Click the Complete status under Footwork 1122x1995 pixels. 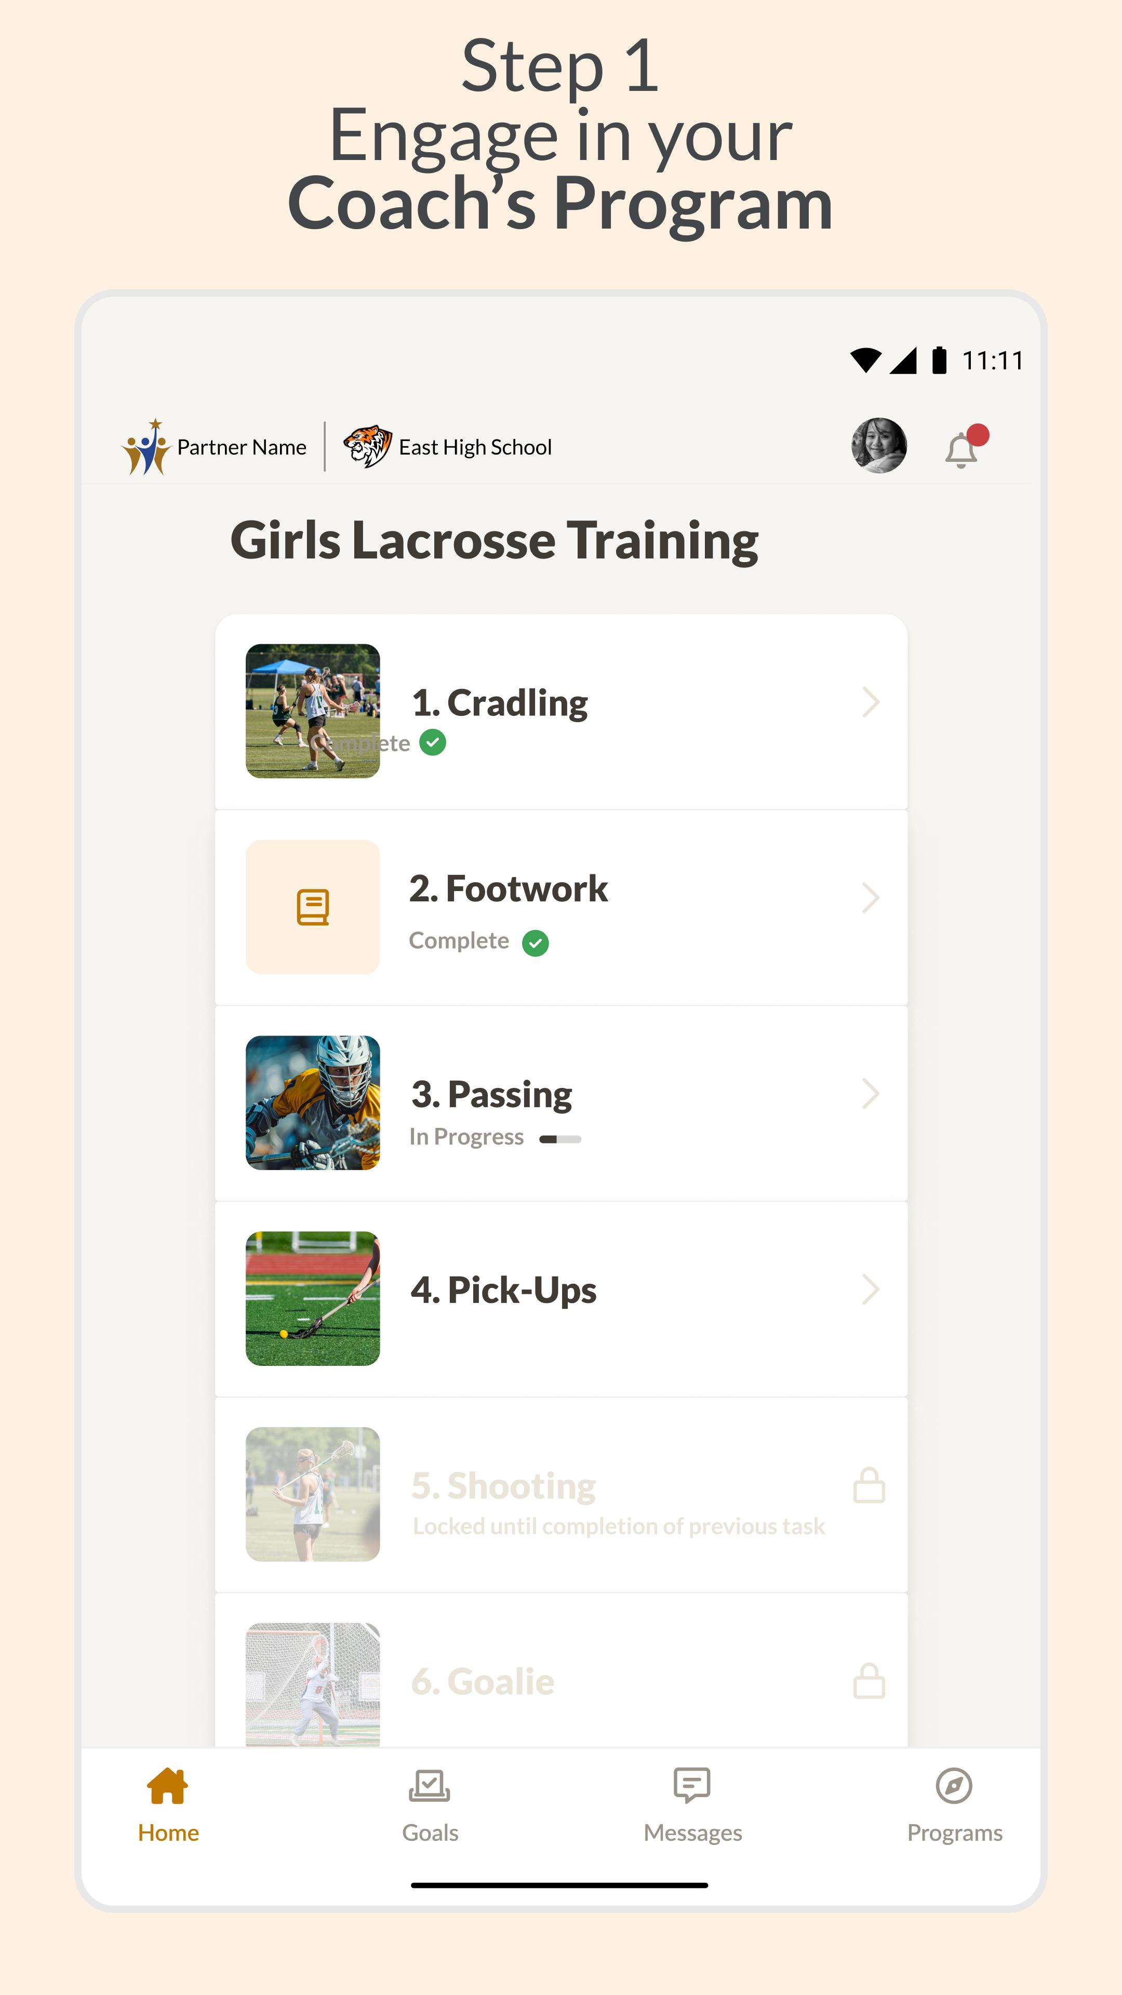coord(458,940)
